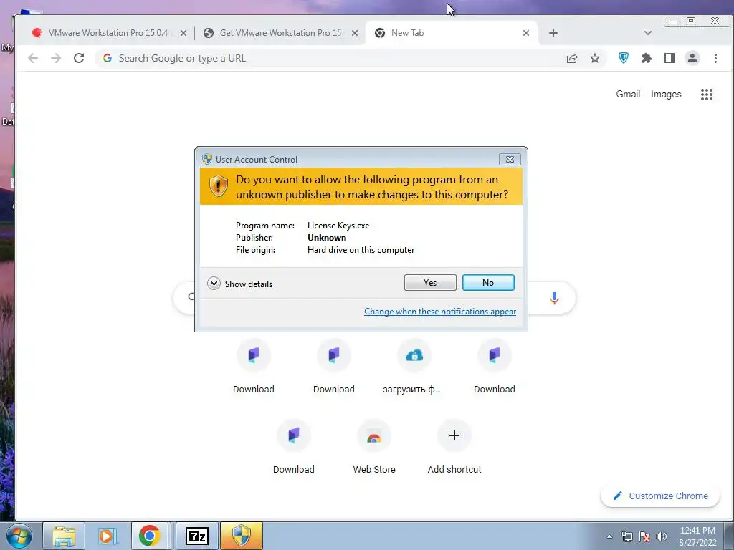Open the Download shortcut in bottom row

[293, 448]
